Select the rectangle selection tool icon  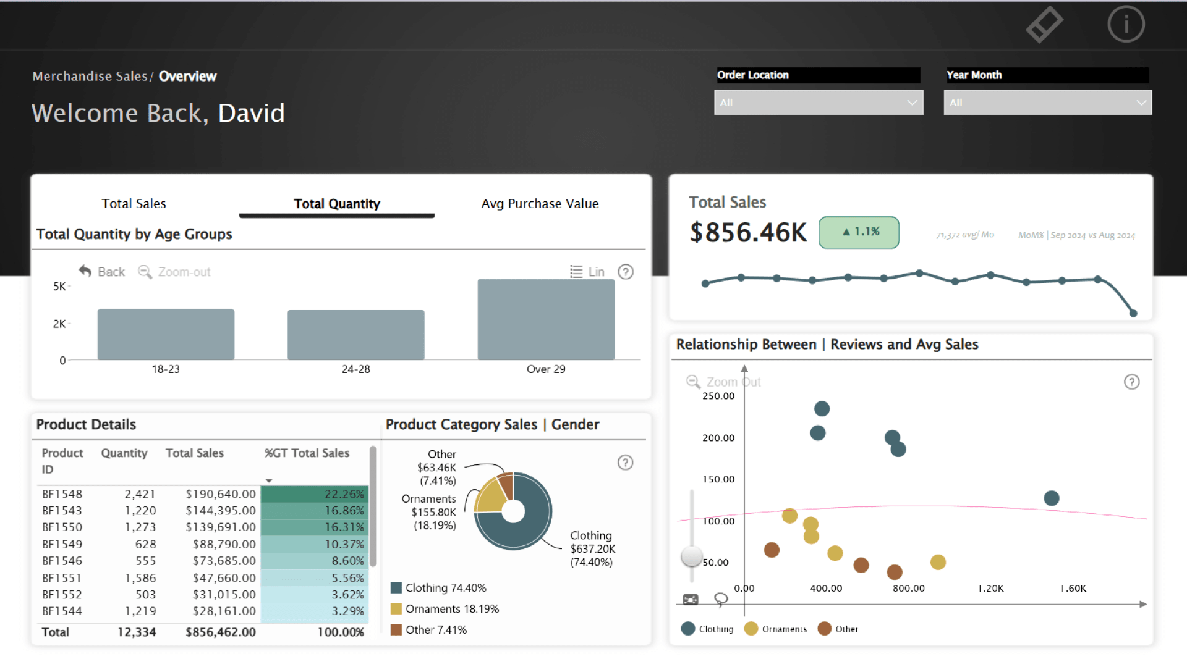[690, 600]
